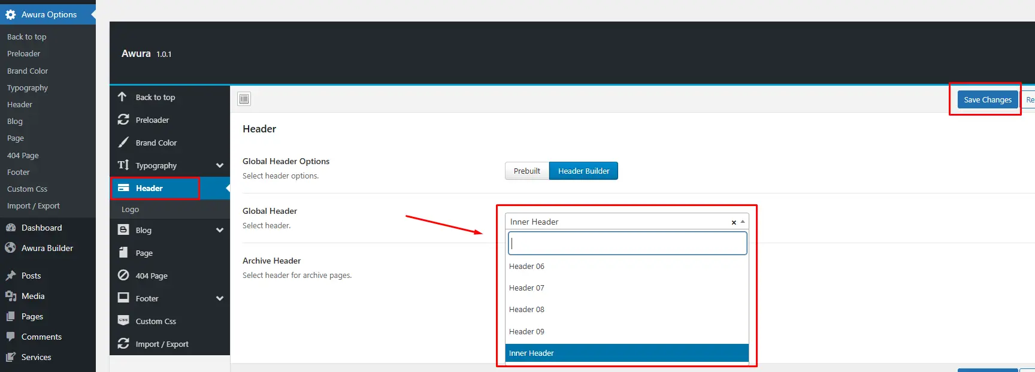Select the Prebuilt header option
Image resolution: width=1035 pixels, height=372 pixels.
point(527,171)
